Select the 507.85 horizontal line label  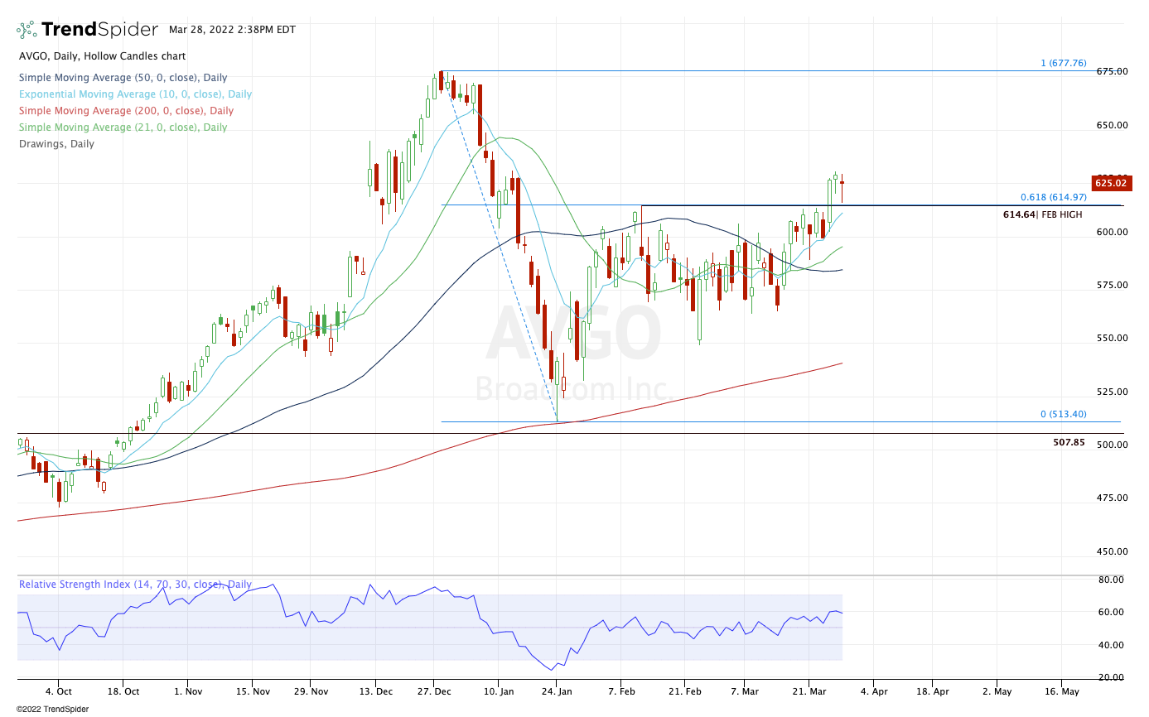1069,443
